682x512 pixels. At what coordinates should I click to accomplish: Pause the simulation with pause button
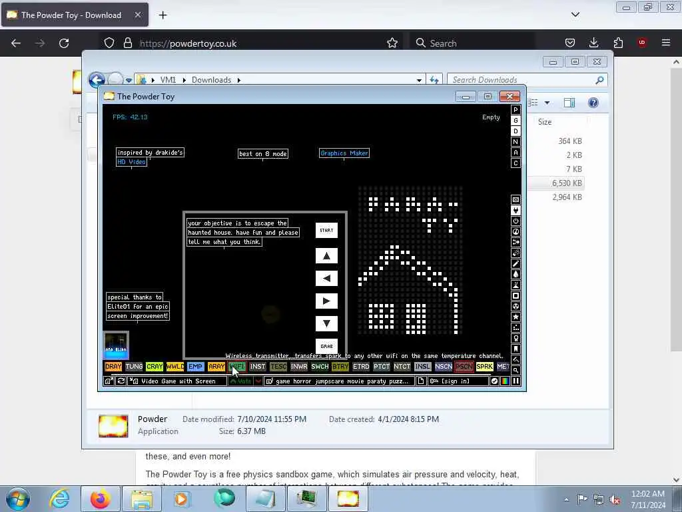(x=516, y=381)
